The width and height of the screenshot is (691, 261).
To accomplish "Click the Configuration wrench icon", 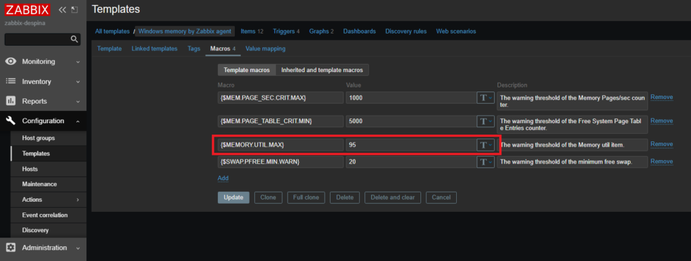I will point(11,121).
